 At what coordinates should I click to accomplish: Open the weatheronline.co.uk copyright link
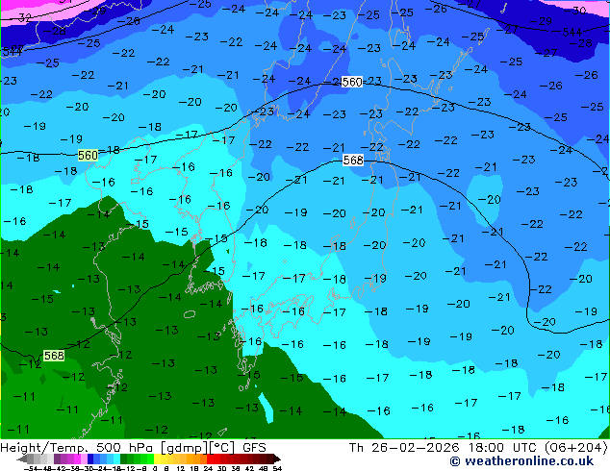521,461
